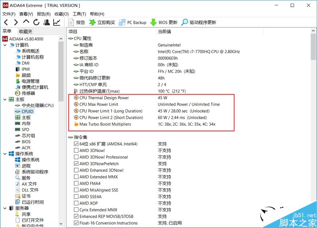Switch to the 菜单 tab
This screenshot has height=228, width=317.
click(x=7, y=31)
